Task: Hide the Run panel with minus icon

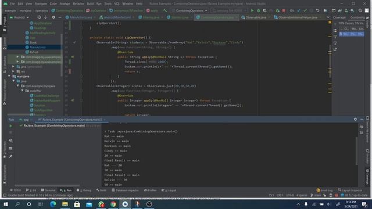Action: click(362, 119)
